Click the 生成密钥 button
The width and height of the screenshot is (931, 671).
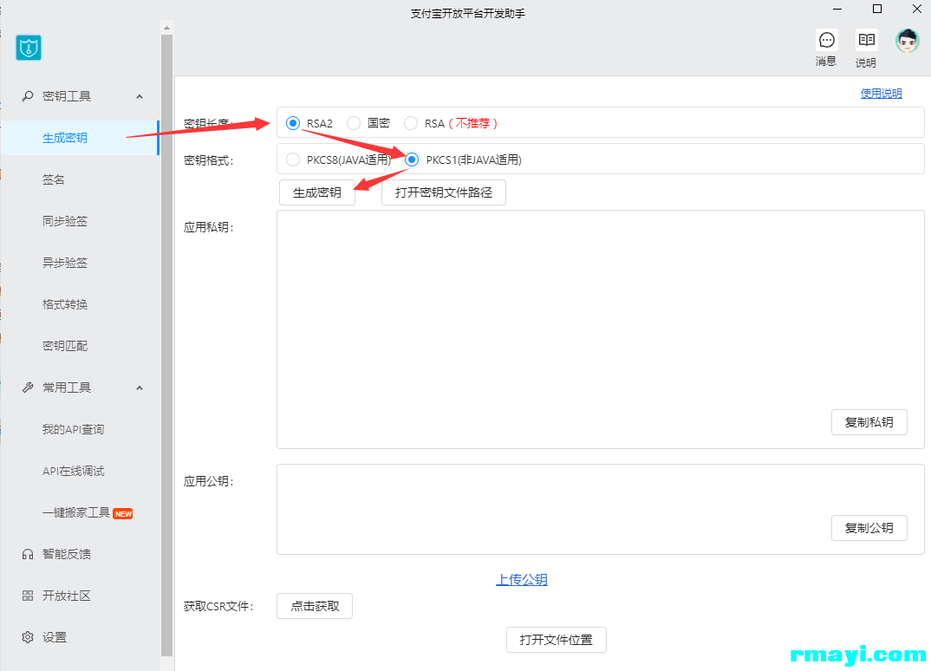(x=317, y=192)
